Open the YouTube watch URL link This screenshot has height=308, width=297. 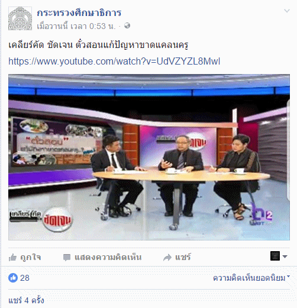(x=114, y=61)
